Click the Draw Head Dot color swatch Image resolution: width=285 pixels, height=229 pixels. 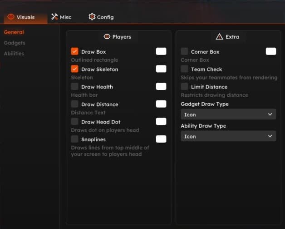click(161, 121)
